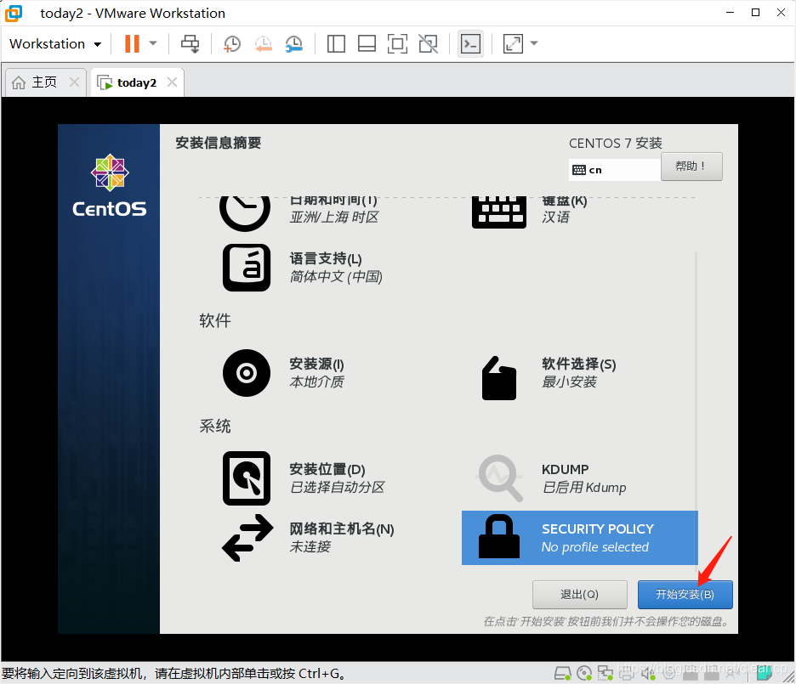
Task: Open 软件选择(S) package icon
Action: [x=499, y=378]
